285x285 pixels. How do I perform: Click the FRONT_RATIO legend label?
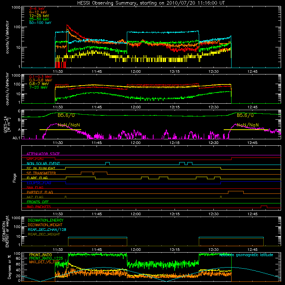click(41, 255)
